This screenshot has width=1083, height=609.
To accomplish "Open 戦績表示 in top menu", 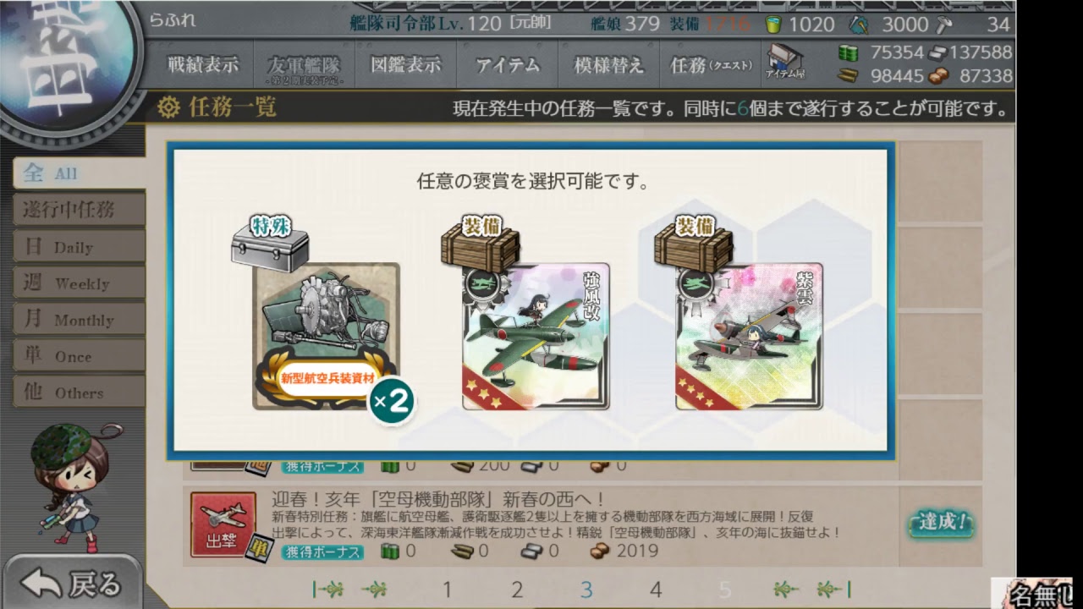I will [203, 64].
